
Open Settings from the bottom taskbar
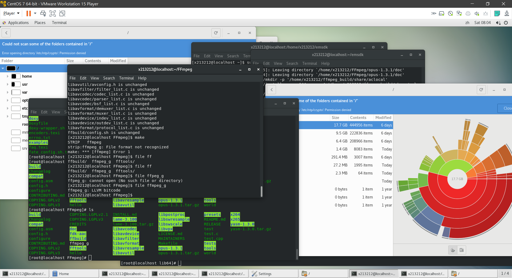[274, 274]
